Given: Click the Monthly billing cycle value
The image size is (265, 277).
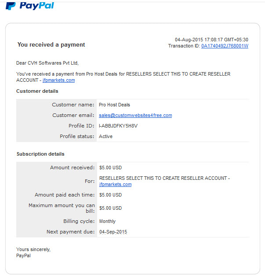Looking at the screenshot, I should tap(107, 221).
